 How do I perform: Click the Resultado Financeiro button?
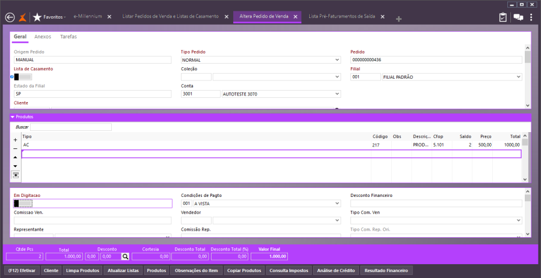tap(386, 270)
